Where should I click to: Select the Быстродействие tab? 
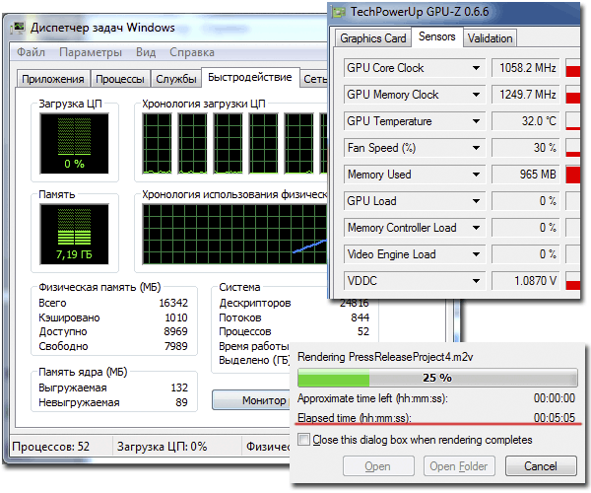pyautogui.click(x=250, y=77)
